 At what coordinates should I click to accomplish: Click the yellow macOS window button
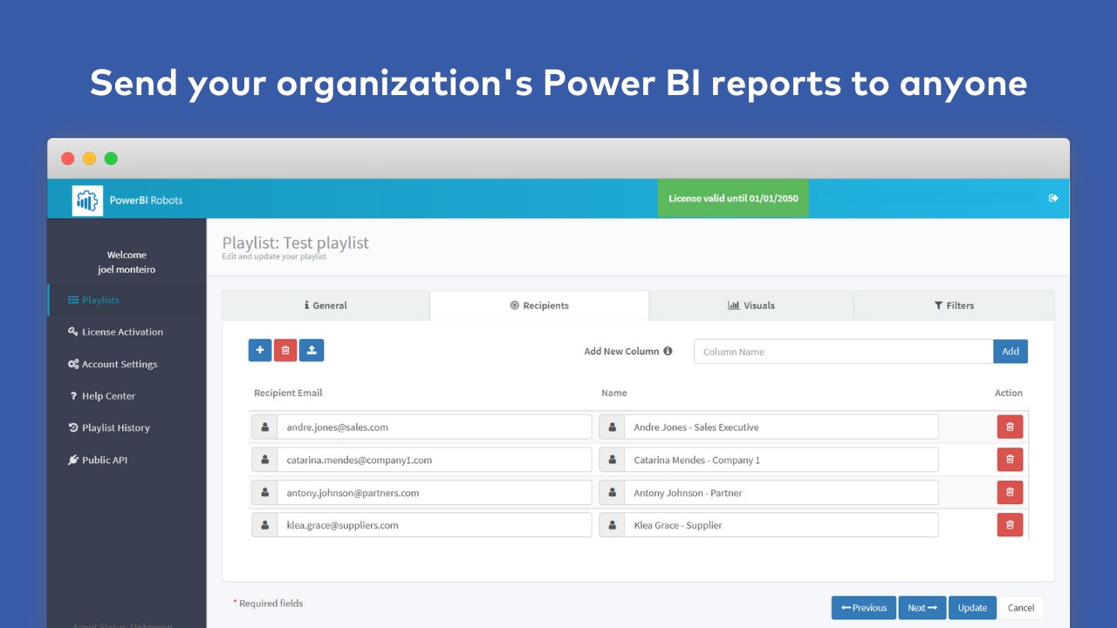89,159
